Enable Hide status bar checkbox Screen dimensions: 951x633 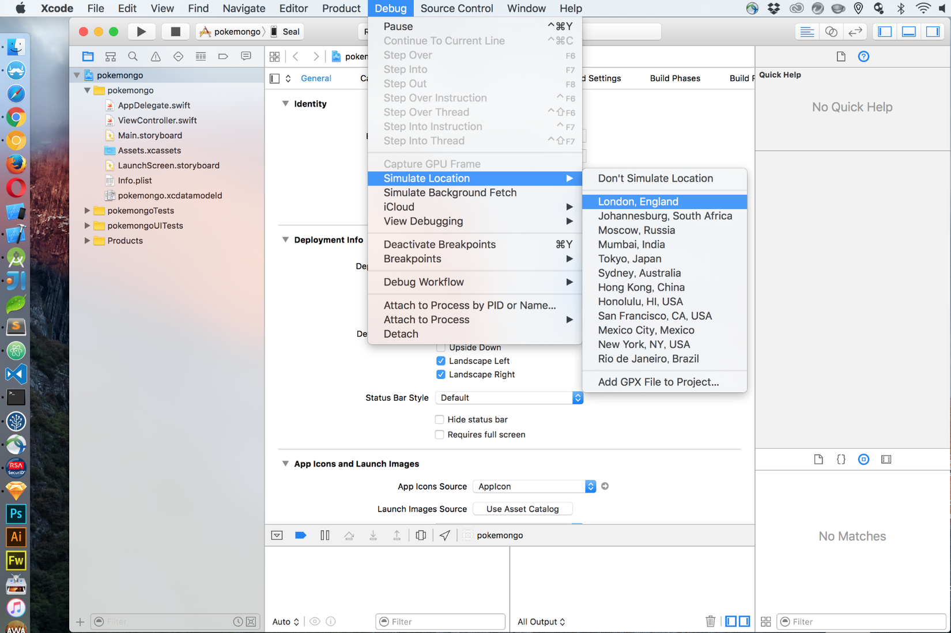(440, 419)
